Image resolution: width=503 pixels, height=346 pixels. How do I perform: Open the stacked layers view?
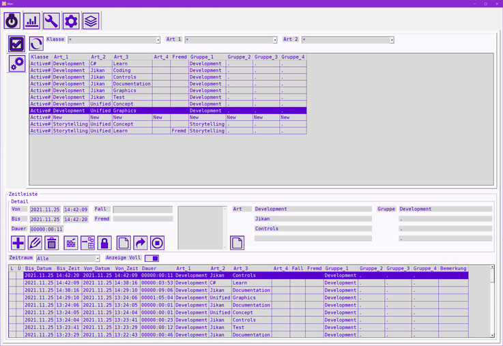(91, 21)
